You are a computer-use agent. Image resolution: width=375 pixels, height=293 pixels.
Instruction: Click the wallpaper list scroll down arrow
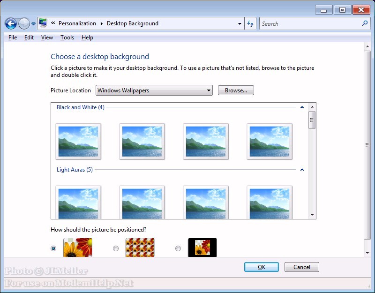[x=312, y=215]
